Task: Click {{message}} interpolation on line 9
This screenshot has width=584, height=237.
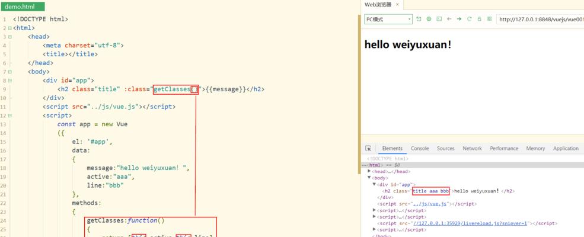Action: click(x=226, y=89)
